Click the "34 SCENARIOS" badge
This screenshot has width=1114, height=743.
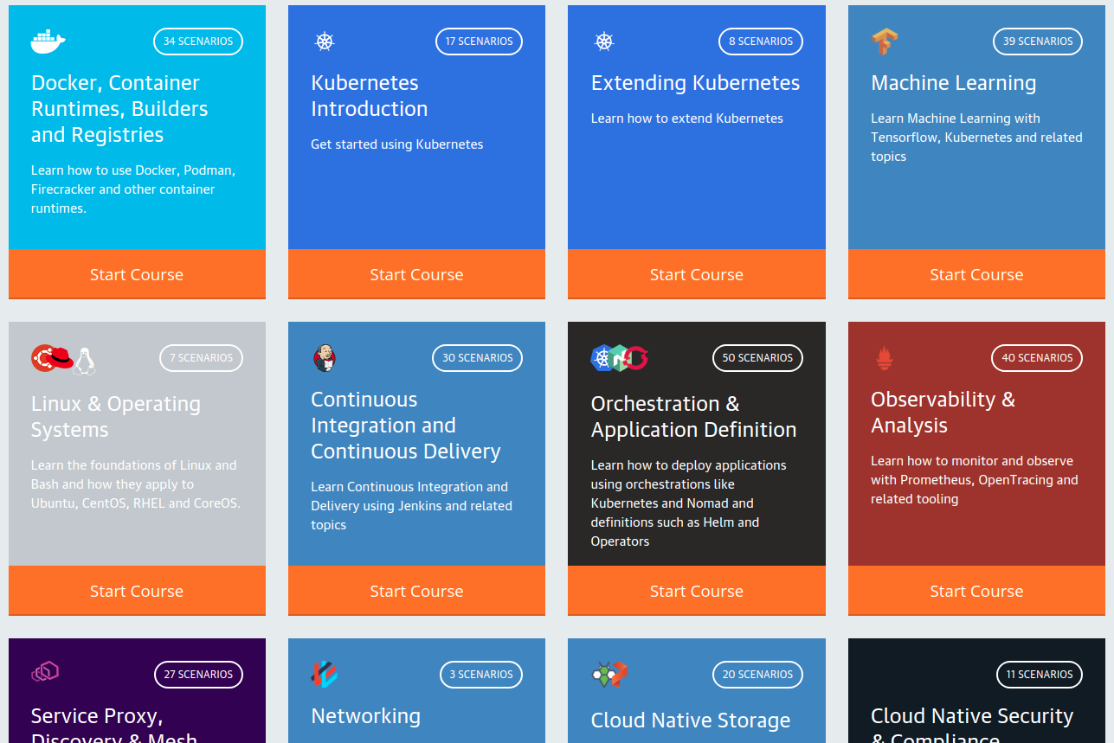click(x=198, y=41)
